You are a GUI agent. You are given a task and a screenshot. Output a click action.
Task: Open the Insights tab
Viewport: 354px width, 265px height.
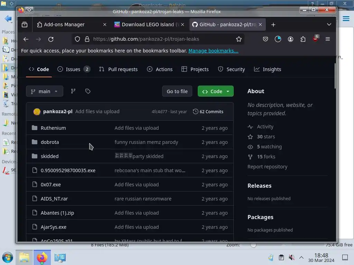268,69
